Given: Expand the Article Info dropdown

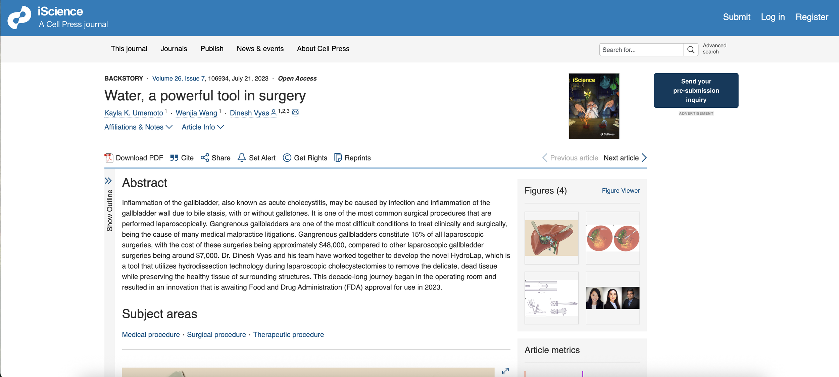Looking at the screenshot, I should coord(203,127).
